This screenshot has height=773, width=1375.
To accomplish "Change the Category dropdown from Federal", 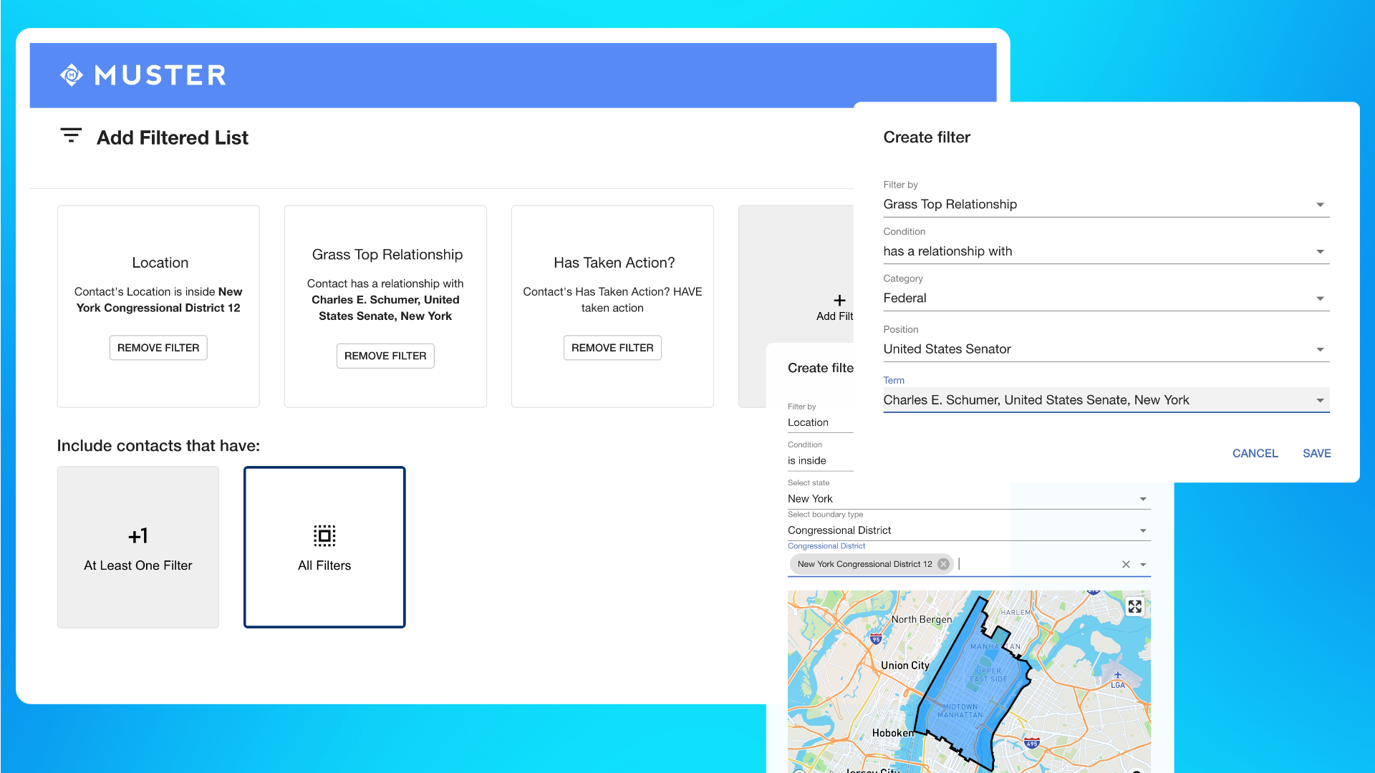I will 1321,298.
